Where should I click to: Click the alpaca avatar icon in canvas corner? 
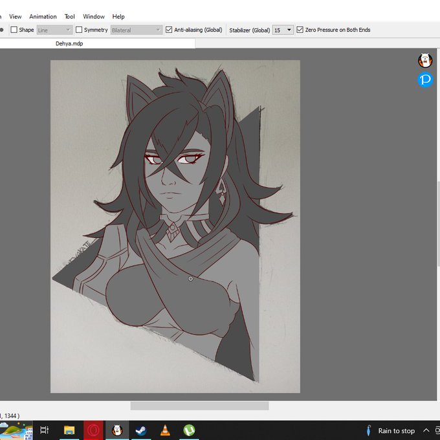click(x=425, y=60)
